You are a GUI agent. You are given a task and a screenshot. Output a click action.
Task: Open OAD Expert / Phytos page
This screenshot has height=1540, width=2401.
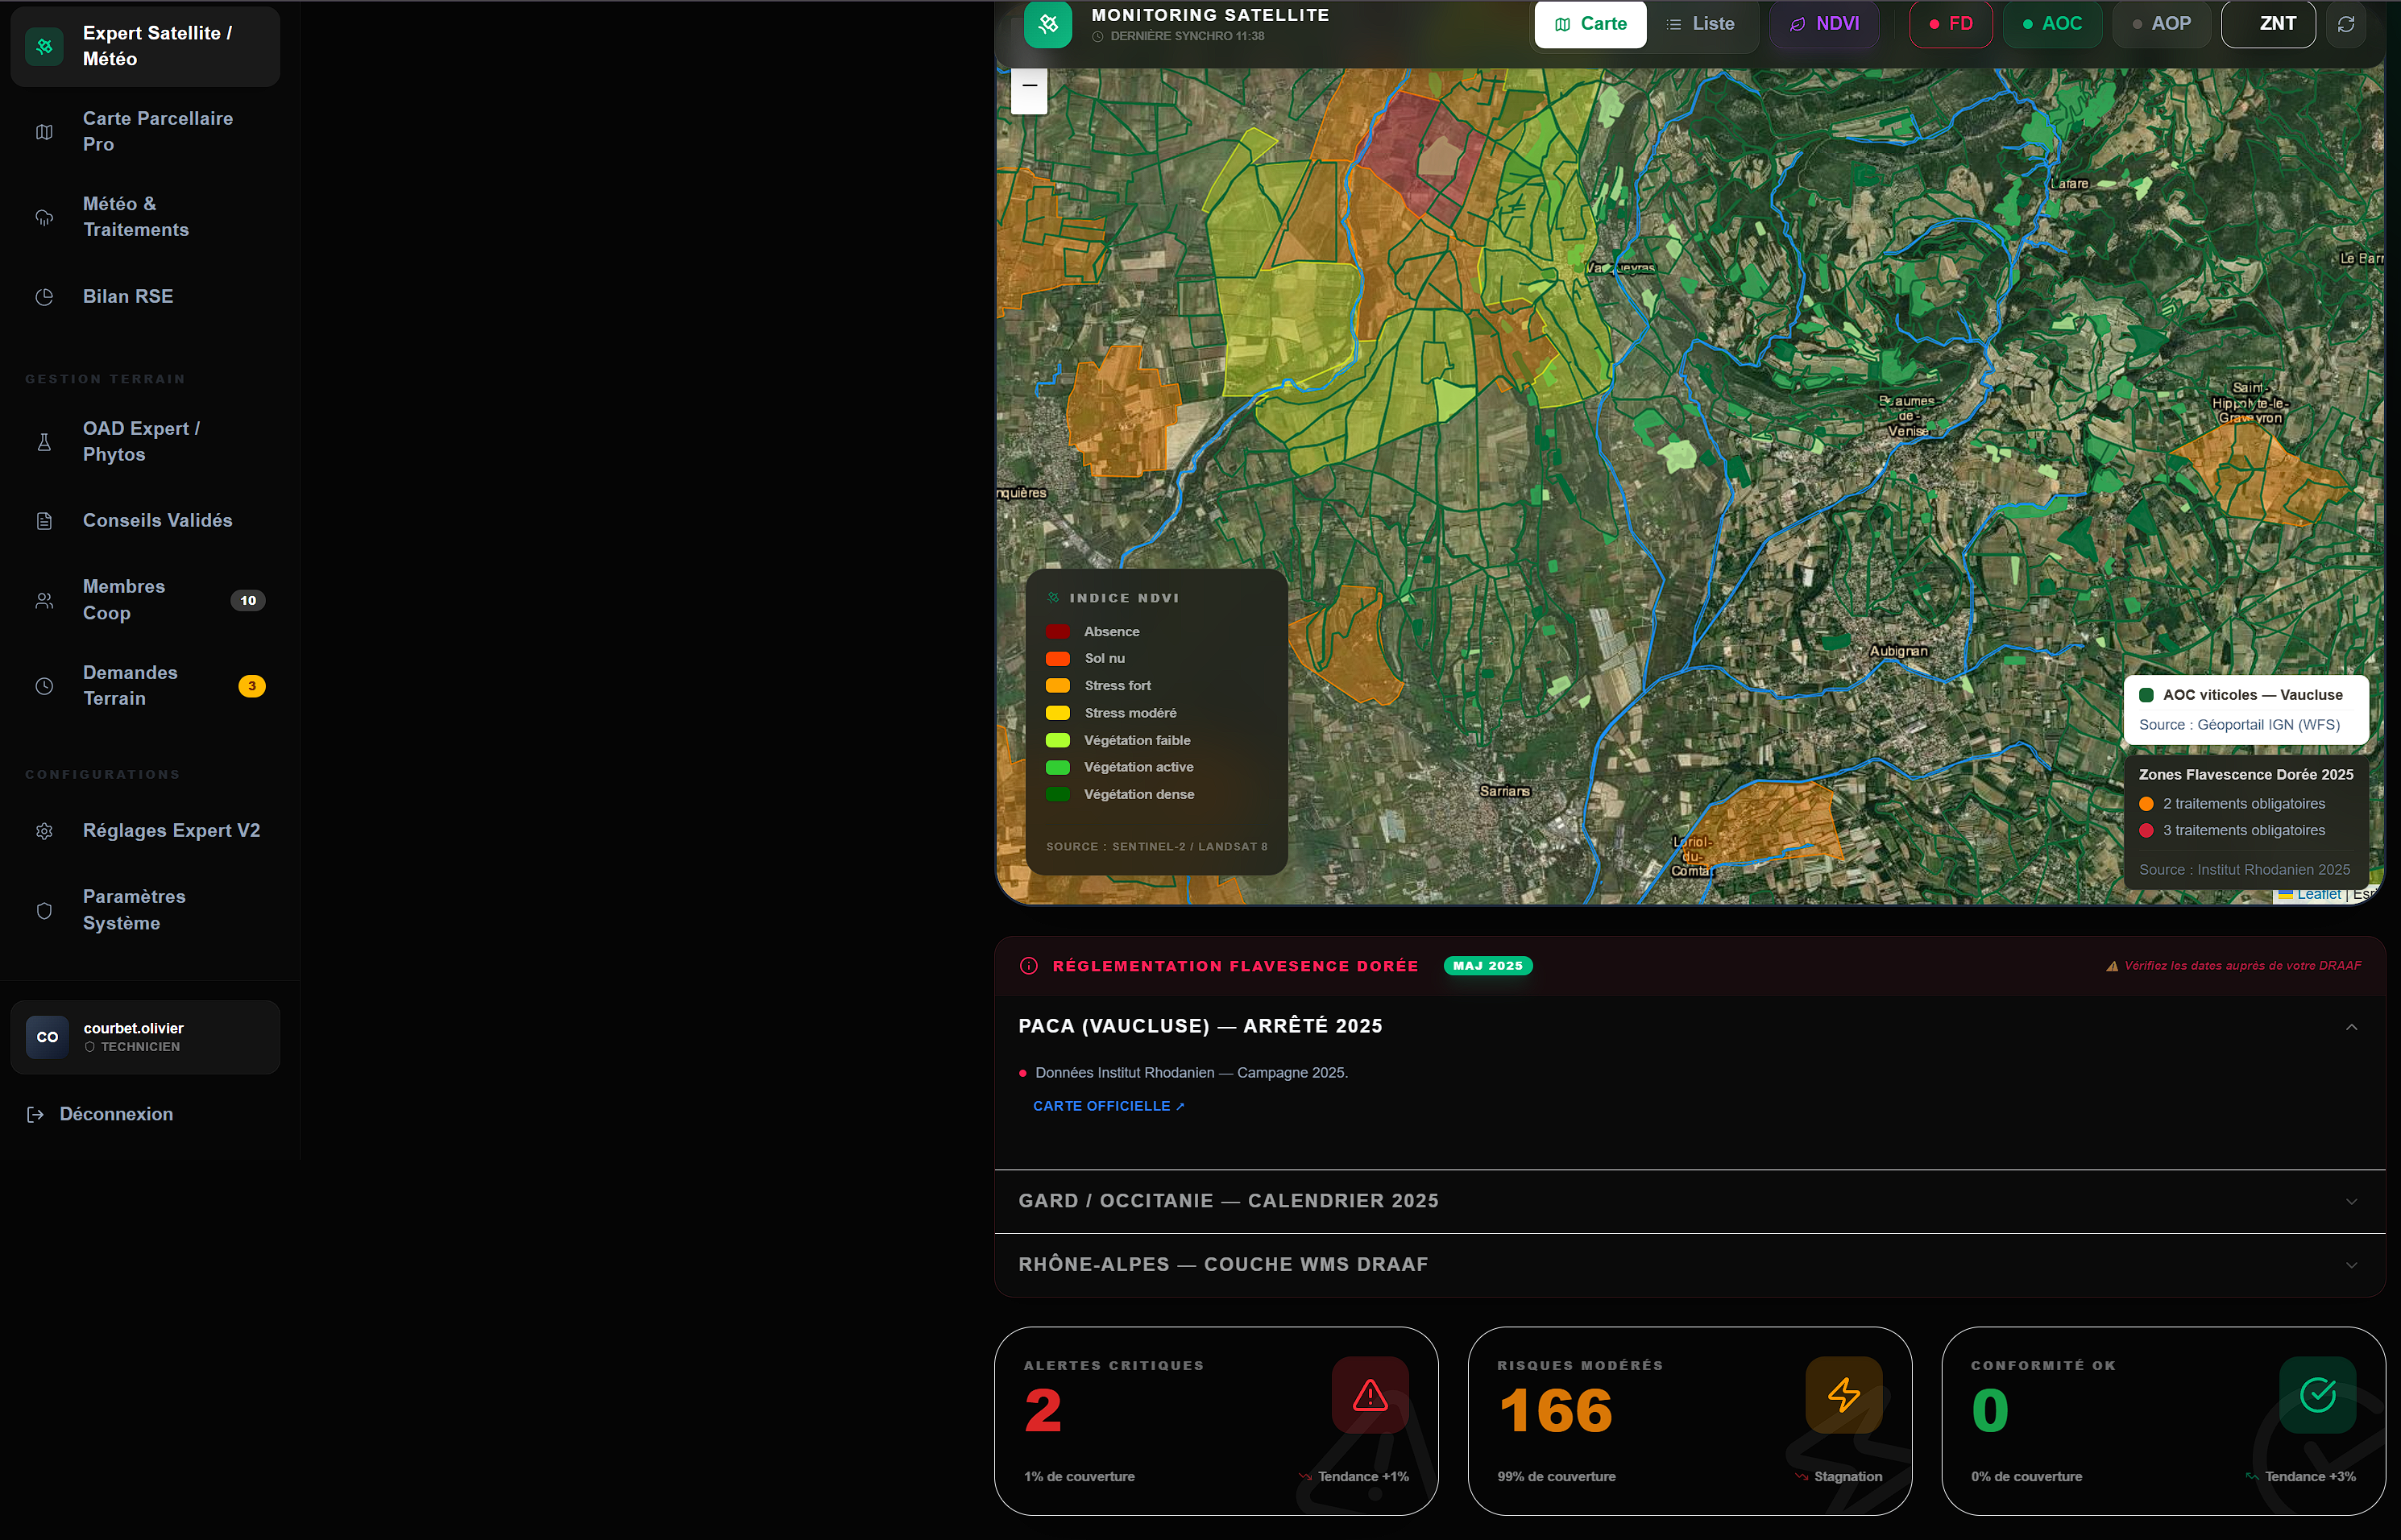tap(145, 442)
